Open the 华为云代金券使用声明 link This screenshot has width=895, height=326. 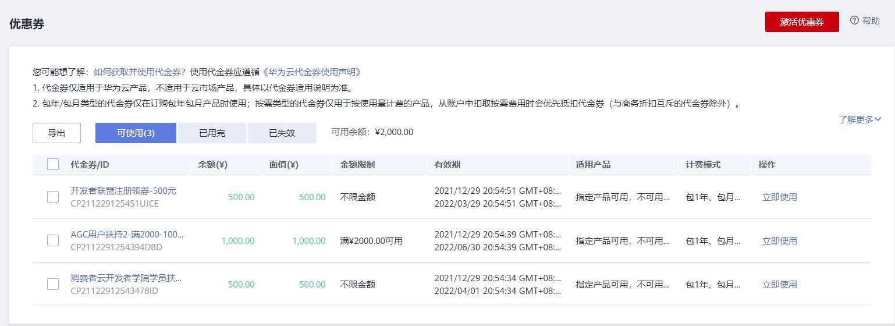click(312, 72)
